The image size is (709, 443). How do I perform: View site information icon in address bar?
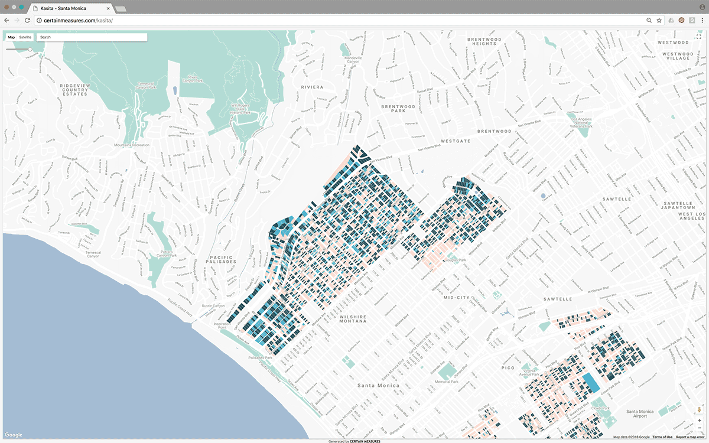[39, 20]
